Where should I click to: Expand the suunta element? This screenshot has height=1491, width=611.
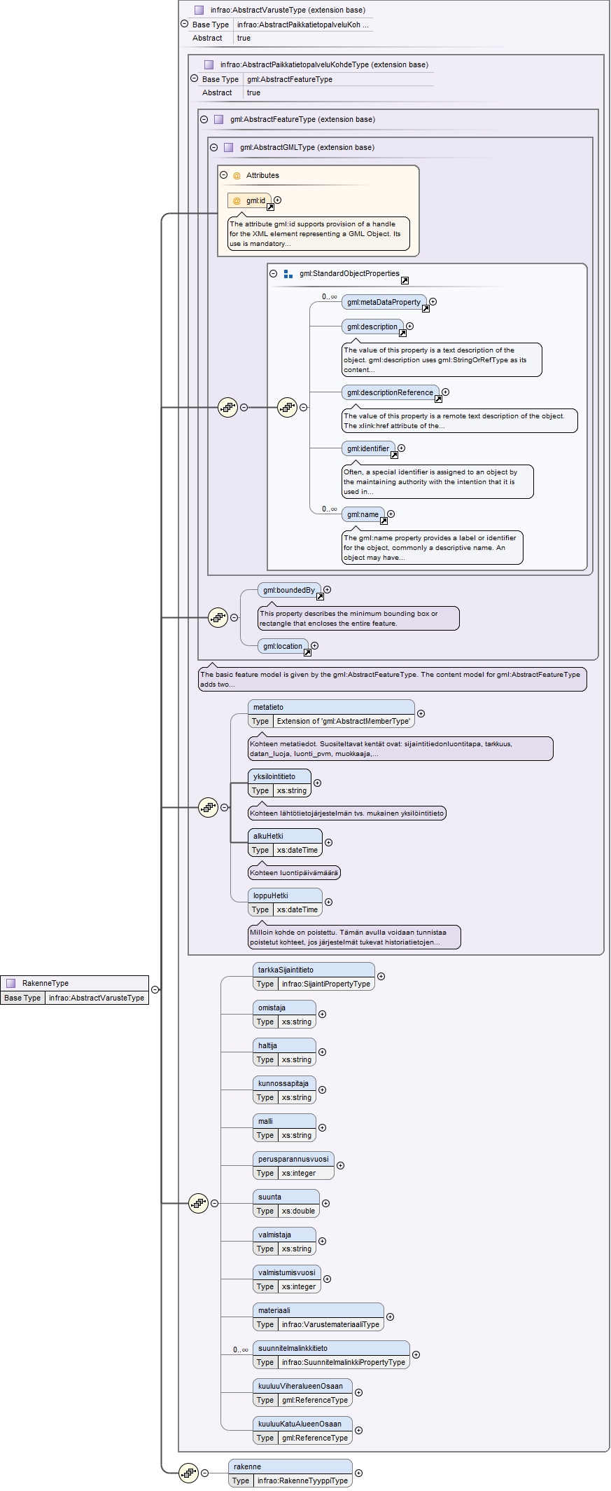(x=326, y=1203)
